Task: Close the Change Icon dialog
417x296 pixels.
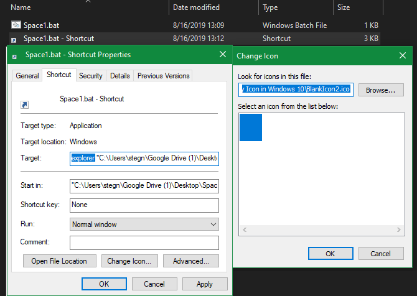Action: point(403,55)
